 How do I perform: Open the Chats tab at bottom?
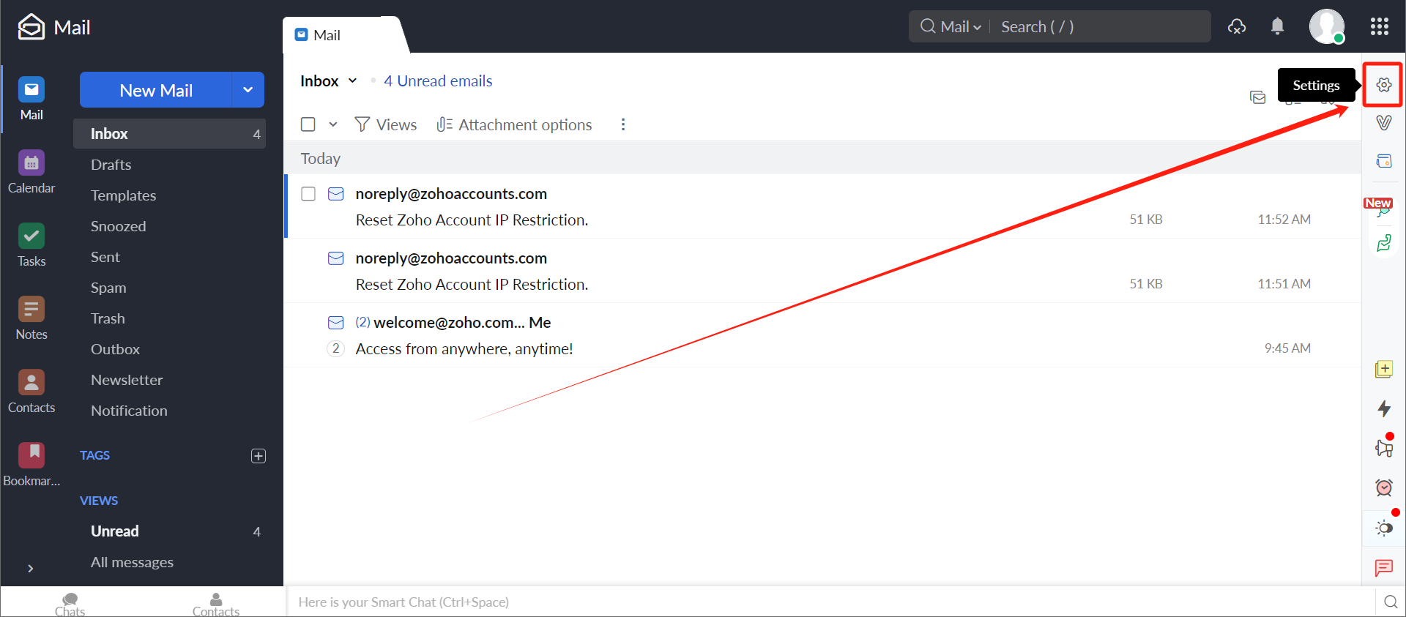point(70,605)
